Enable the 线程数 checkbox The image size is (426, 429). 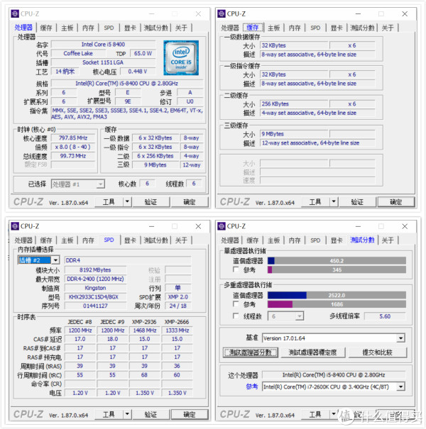[235, 316]
